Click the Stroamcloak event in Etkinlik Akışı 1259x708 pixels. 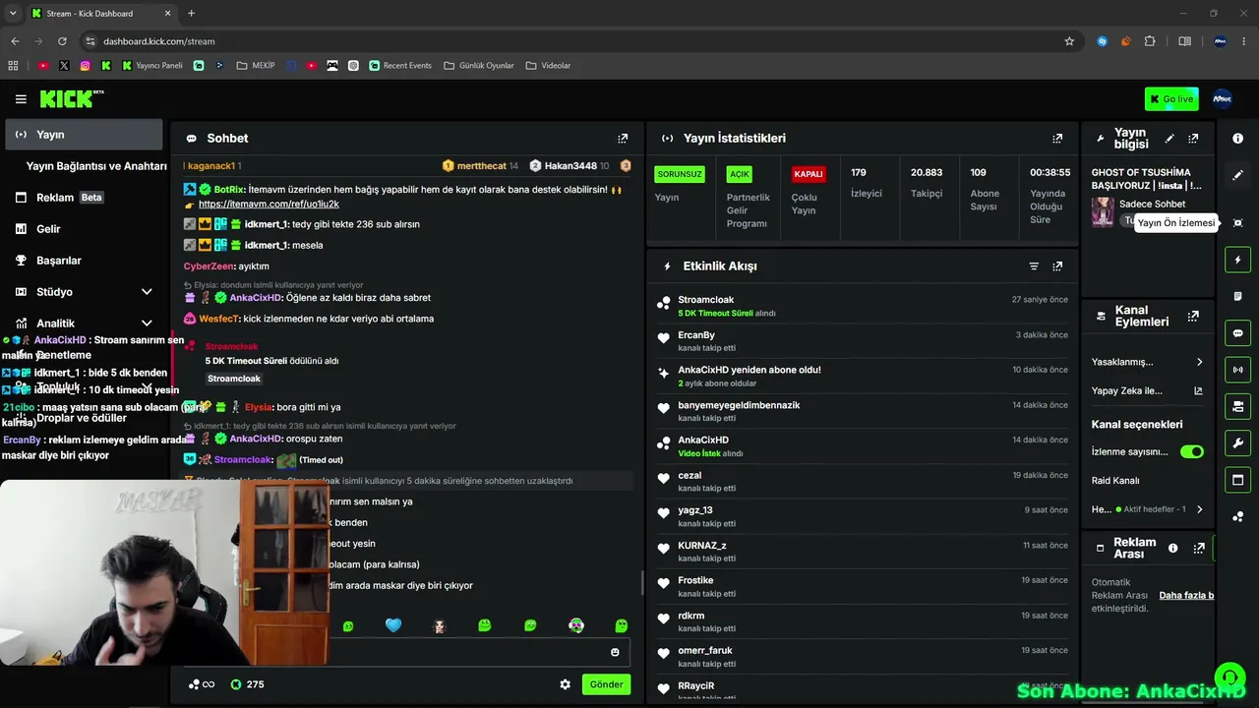(x=864, y=306)
